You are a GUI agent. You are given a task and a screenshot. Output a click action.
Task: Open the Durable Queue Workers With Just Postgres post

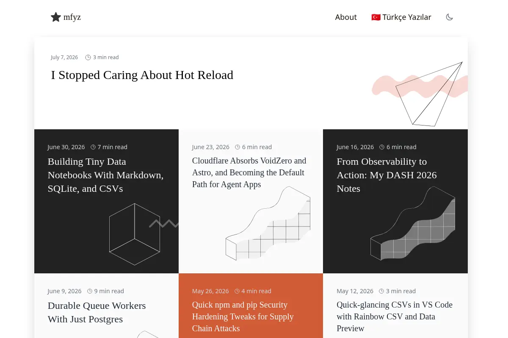point(97,312)
